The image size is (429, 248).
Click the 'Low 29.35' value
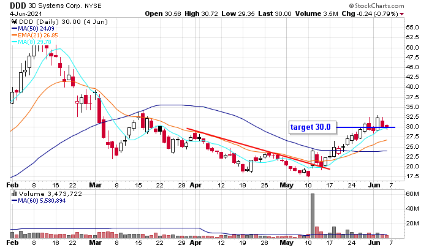pos(238,13)
